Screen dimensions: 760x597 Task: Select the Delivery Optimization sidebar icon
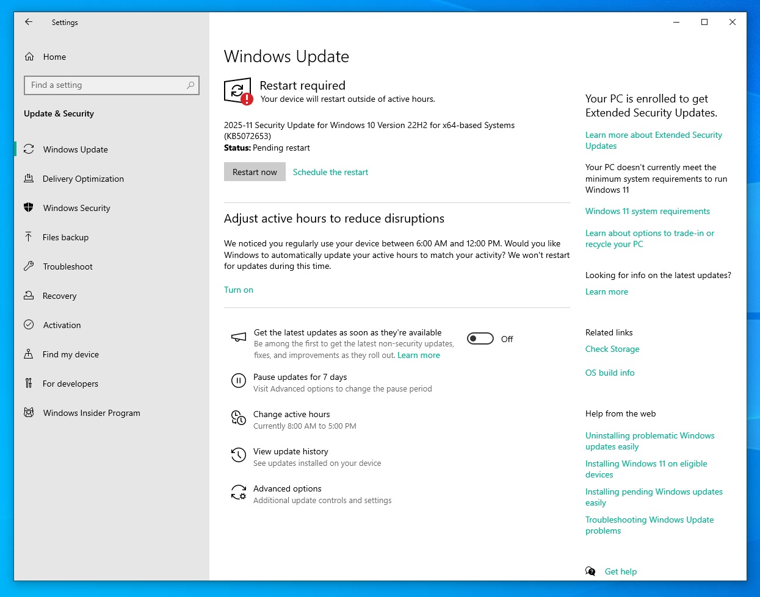pos(29,179)
